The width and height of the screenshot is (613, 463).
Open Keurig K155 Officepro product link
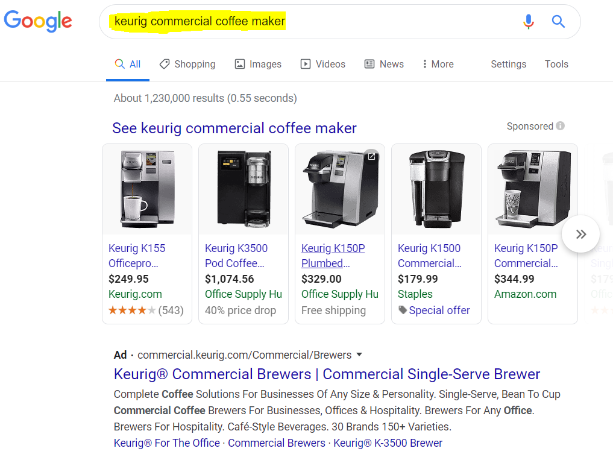point(137,256)
